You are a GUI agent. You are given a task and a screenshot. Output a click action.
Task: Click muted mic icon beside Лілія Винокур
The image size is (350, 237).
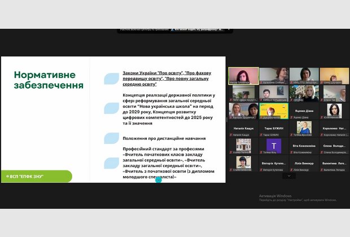(291, 170)
